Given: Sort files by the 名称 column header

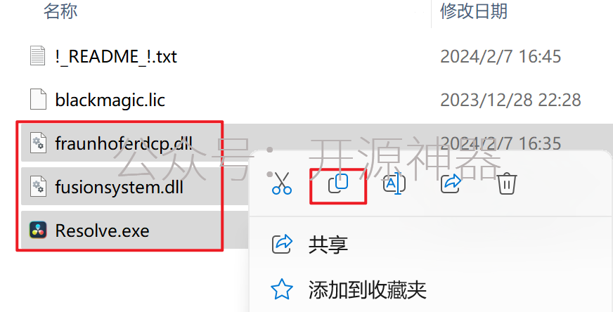Looking at the screenshot, I should (x=60, y=11).
